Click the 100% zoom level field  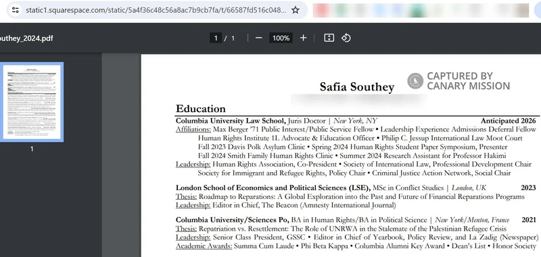281,38
